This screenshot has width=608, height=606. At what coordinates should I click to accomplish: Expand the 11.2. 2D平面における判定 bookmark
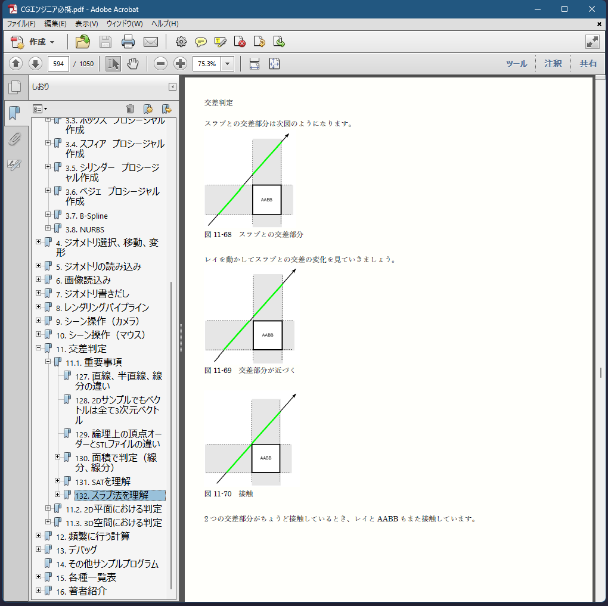coord(48,508)
